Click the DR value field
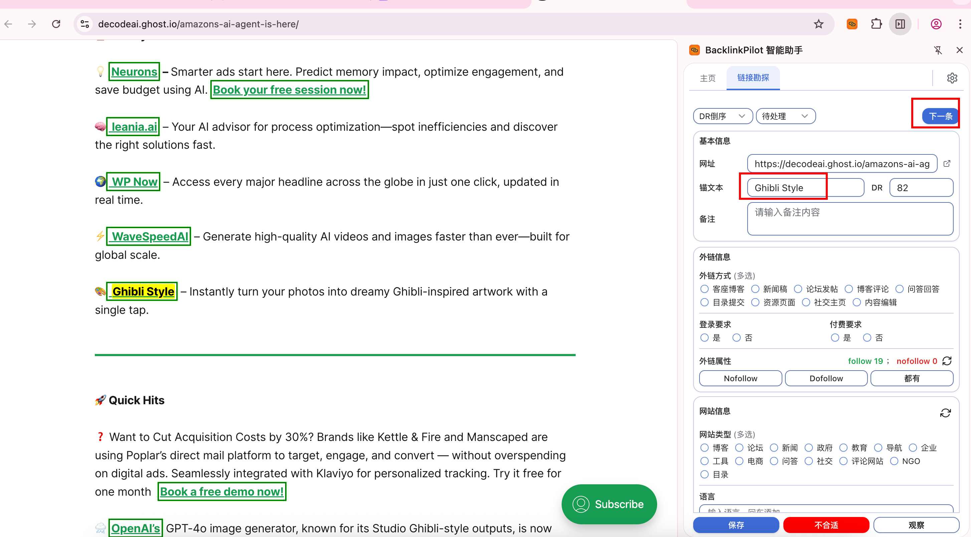The width and height of the screenshot is (971, 537). (x=921, y=187)
